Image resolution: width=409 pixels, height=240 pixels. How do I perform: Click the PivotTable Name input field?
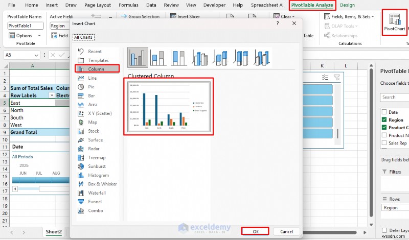[26, 26]
